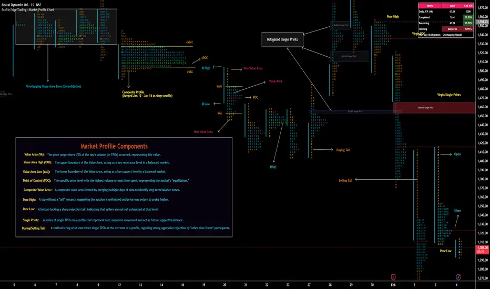Click the Overlapping-Upside migration value
Viewport: 490px width, 289px height.
(x=452, y=35)
